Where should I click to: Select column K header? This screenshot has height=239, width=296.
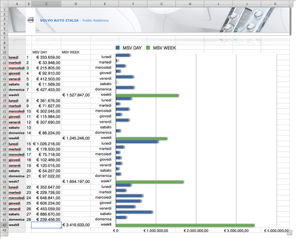point(275,4)
